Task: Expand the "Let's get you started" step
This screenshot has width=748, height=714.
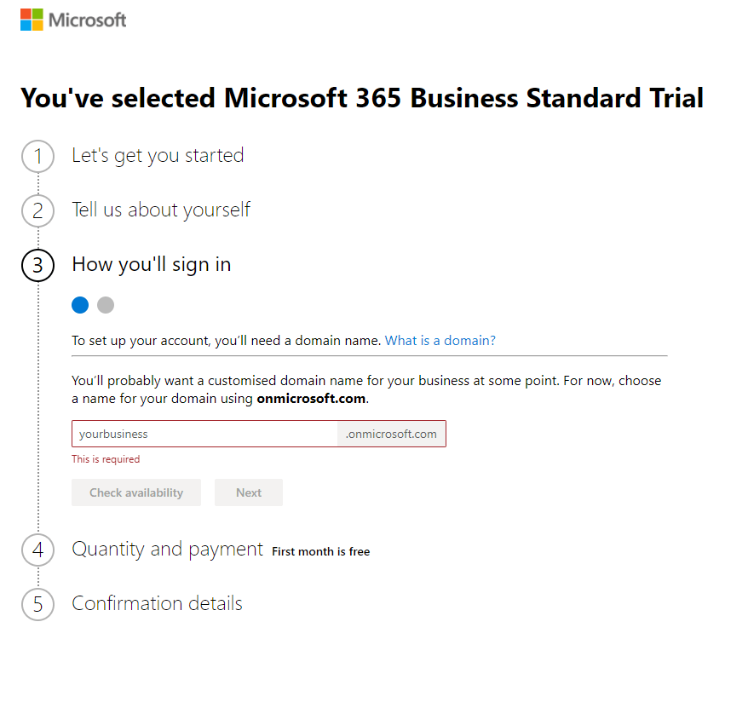Action: [158, 155]
